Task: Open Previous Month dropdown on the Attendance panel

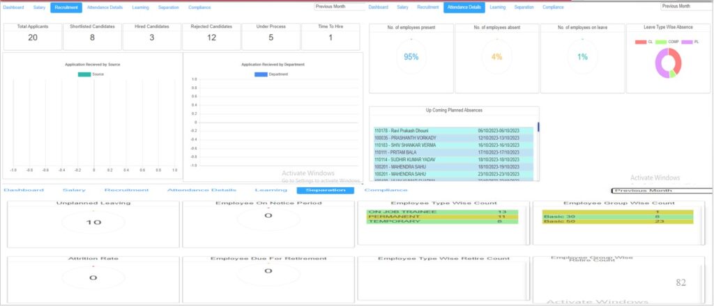Action: tap(686, 6)
